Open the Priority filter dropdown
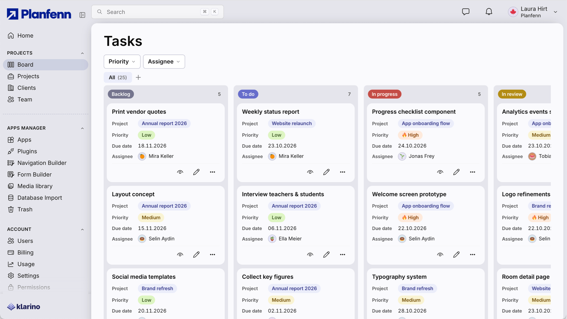 click(x=122, y=61)
